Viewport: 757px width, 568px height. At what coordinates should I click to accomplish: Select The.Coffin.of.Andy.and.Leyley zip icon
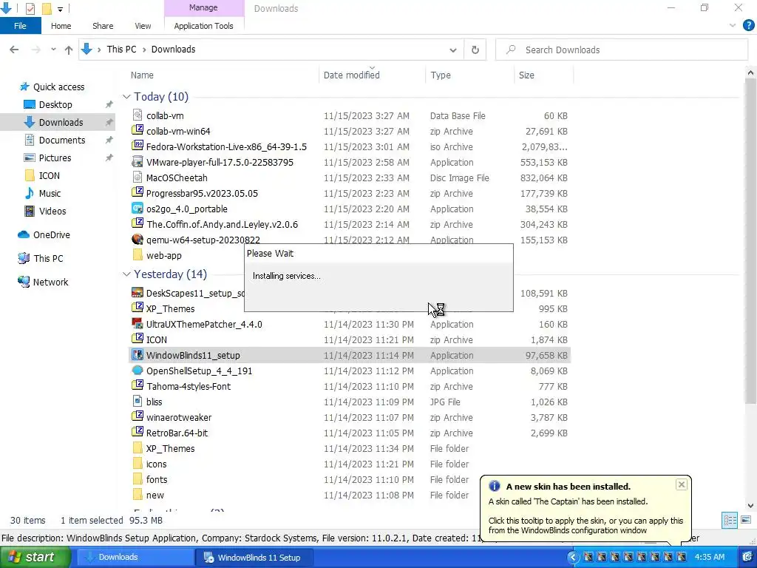coord(138,223)
